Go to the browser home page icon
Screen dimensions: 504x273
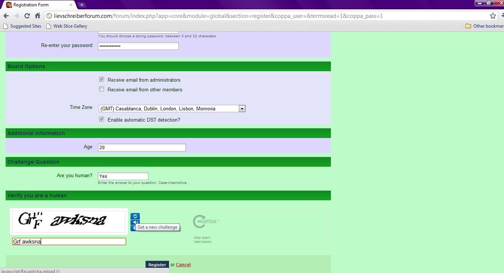37,16
